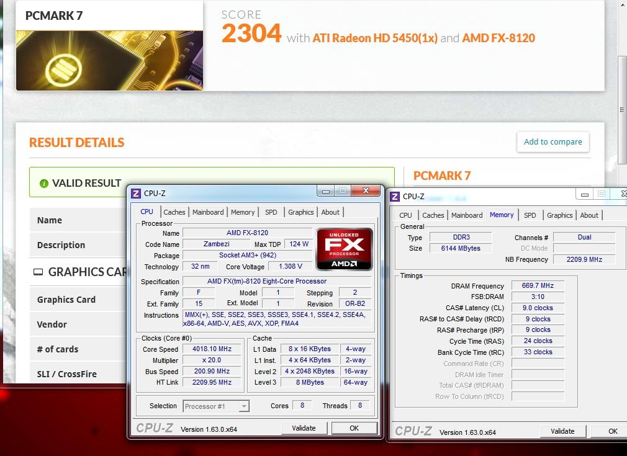This screenshot has width=627, height=456.
Task: Click the Graphics Card monitor section icon
Action: (x=38, y=272)
